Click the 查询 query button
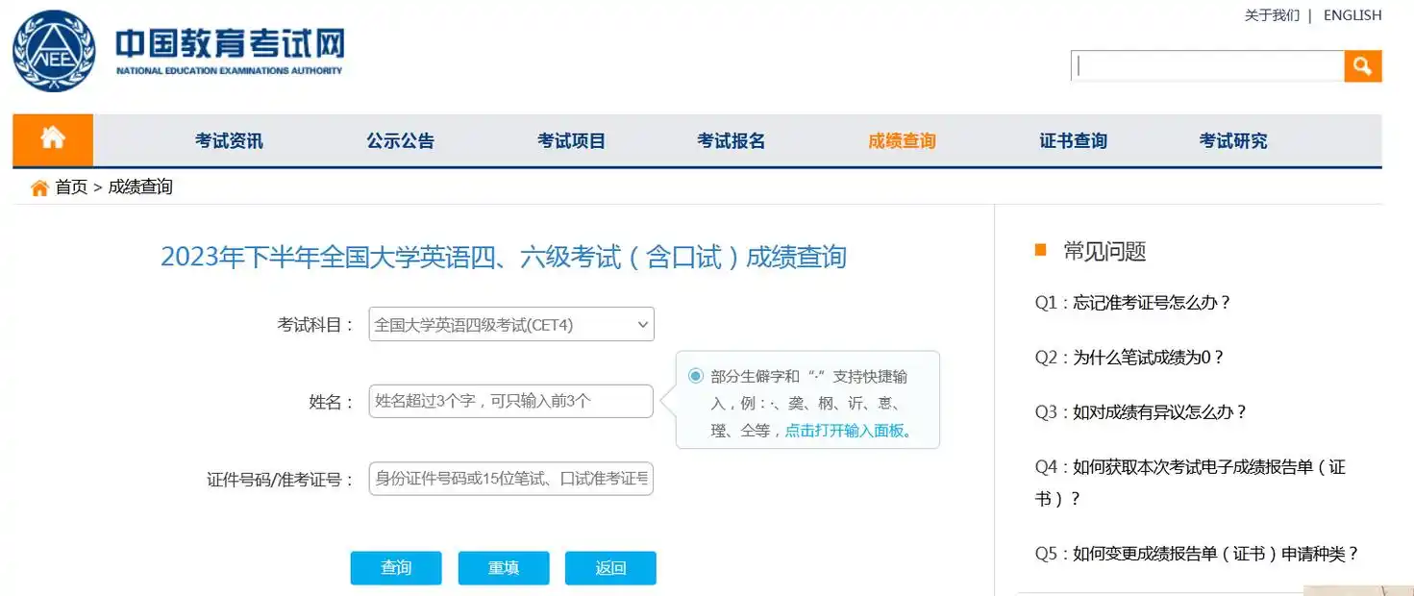The image size is (1414, 596). click(395, 567)
